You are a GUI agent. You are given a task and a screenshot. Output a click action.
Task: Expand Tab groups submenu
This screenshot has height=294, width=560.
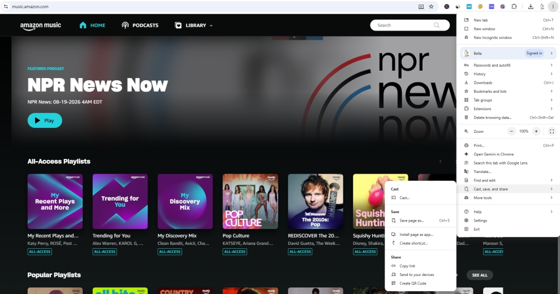[508, 100]
